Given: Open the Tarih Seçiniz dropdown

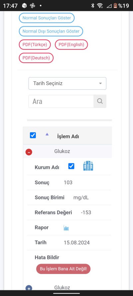Looking at the screenshot, I should (67, 83).
